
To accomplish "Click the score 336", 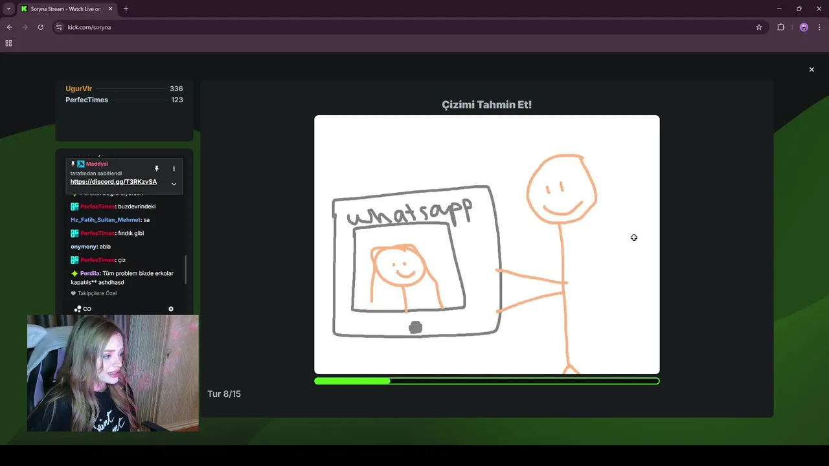I will coord(176,89).
